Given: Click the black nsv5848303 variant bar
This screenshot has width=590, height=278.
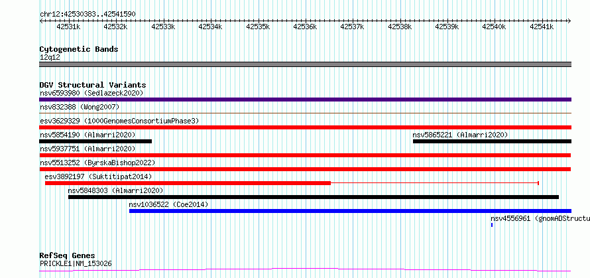Looking at the screenshot, I should [314, 197].
